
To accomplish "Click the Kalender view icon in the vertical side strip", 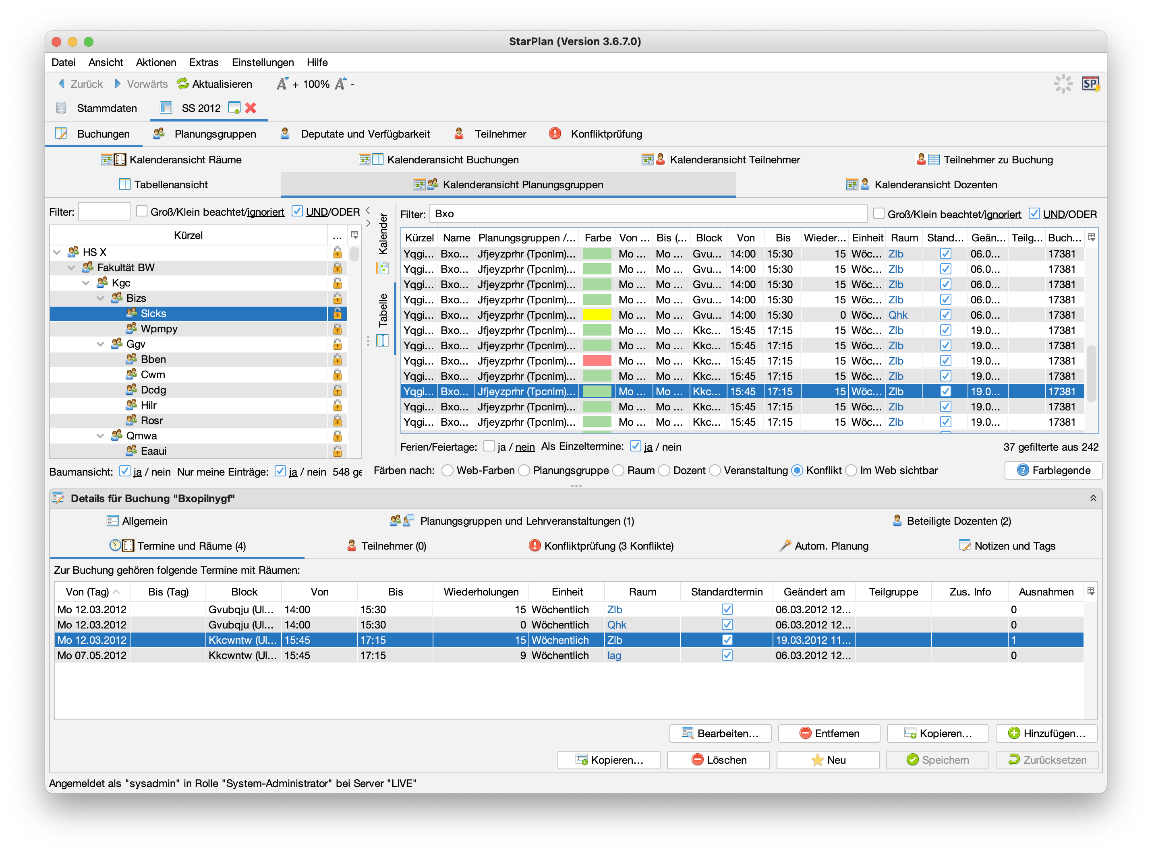I will 382,268.
